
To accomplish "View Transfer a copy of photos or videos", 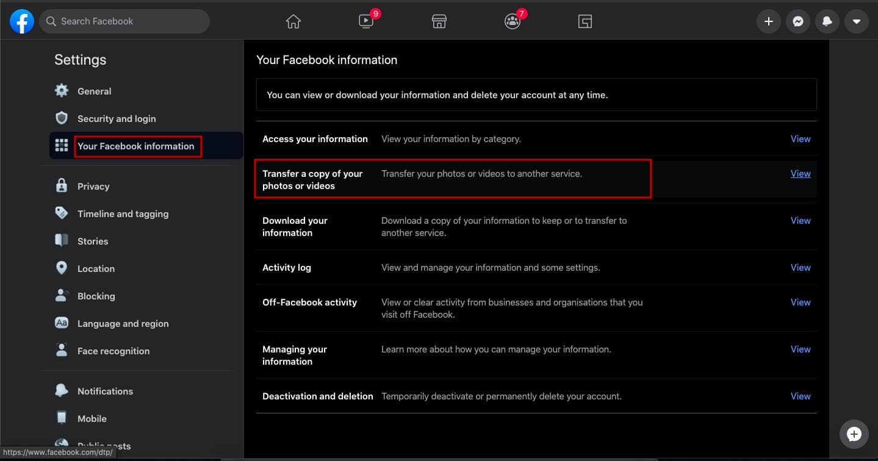I will [x=801, y=174].
